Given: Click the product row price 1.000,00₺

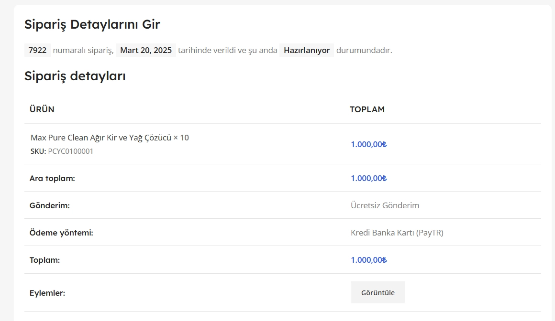Looking at the screenshot, I should click(x=369, y=144).
